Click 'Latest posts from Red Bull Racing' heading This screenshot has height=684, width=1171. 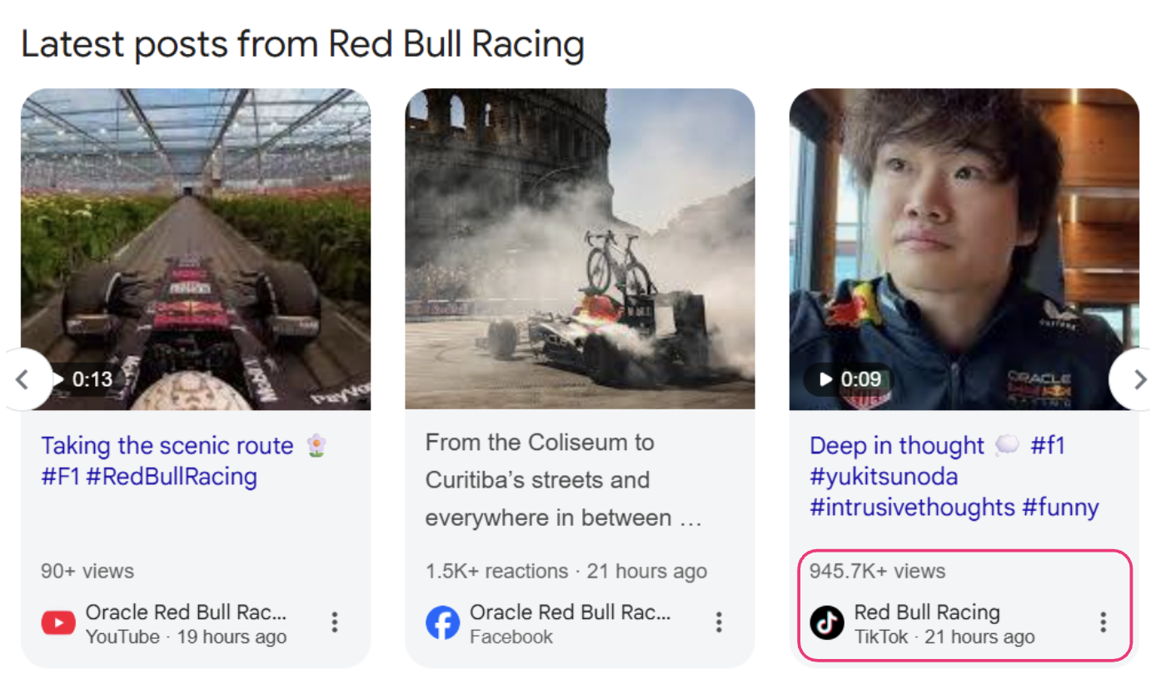pos(302,44)
